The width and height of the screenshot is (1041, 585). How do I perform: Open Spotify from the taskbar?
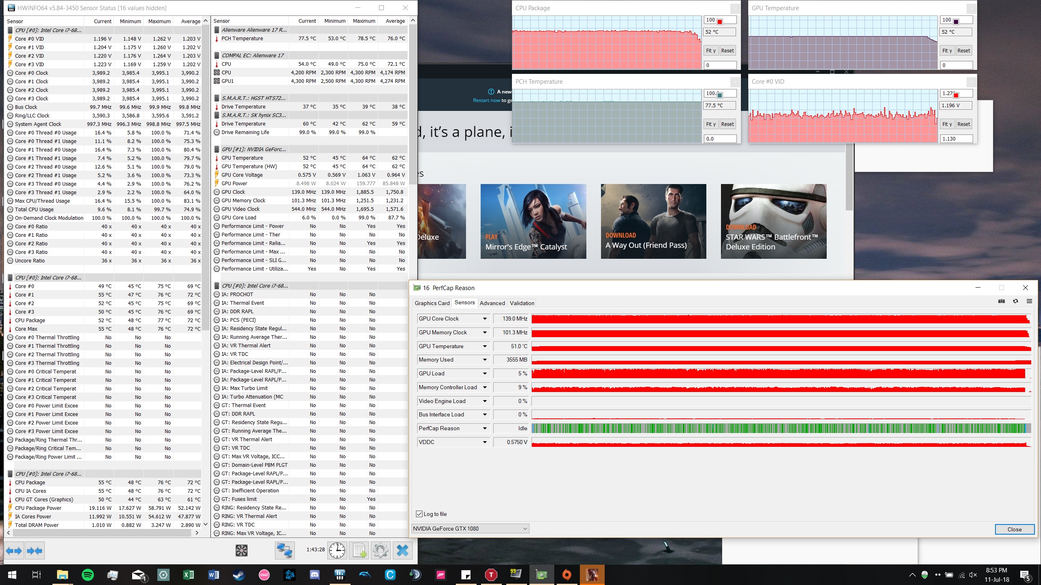point(87,574)
